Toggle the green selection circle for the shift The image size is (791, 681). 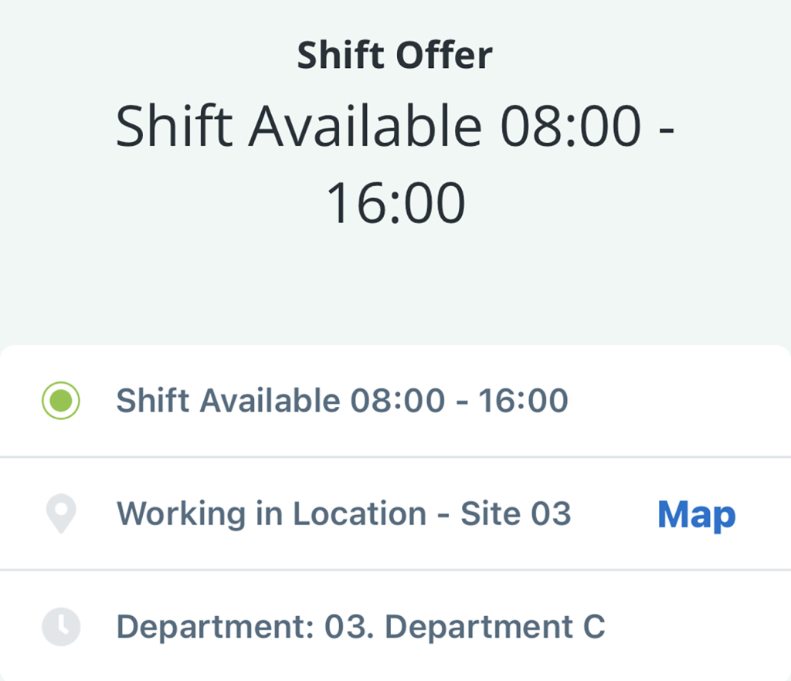tap(60, 400)
